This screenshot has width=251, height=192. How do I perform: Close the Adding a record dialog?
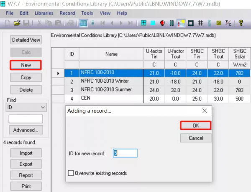(x=205, y=111)
